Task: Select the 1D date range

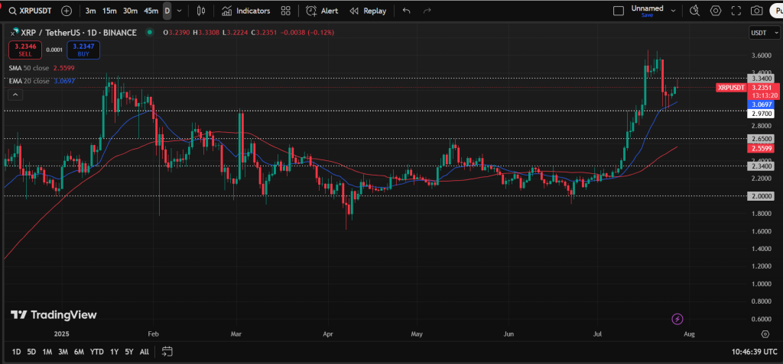Action: tap(17, 352)
